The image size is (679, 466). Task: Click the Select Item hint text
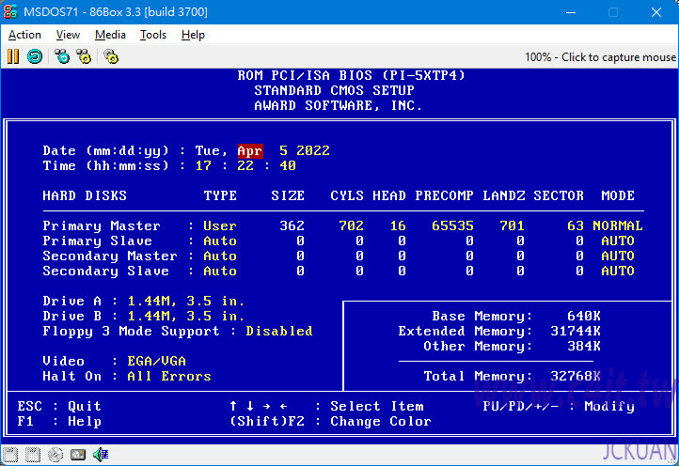coord(377,406)
